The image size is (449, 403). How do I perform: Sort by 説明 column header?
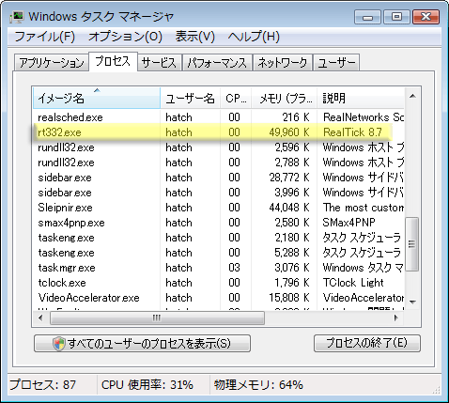[x=361, y=99]
